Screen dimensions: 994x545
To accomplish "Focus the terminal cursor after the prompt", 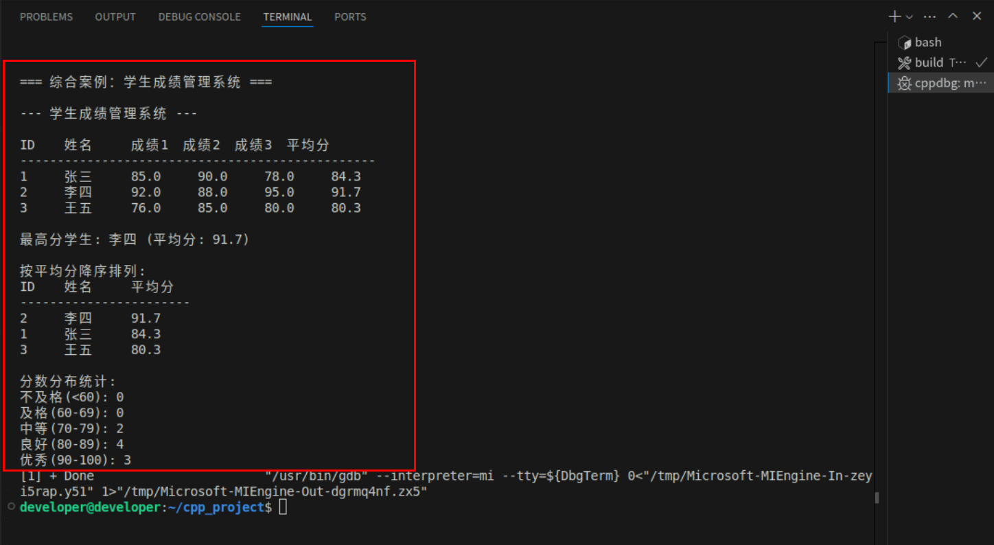I will [x=283, y=507].
